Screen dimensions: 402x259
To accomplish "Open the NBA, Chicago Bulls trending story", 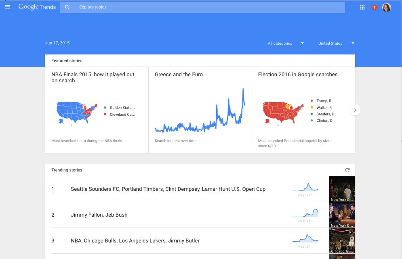I will point(135,241).
